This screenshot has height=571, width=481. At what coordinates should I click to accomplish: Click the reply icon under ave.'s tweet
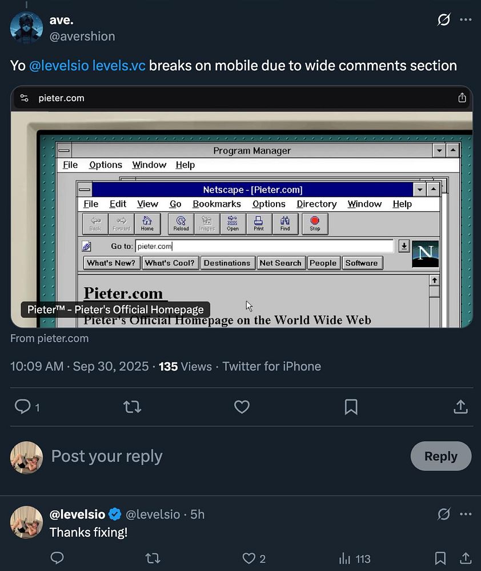point(23,407)
